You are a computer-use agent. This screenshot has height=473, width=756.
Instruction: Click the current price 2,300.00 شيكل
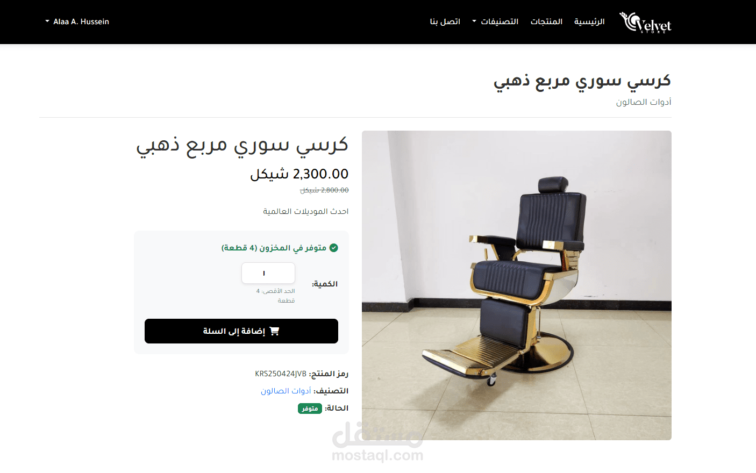pos(299,174)
